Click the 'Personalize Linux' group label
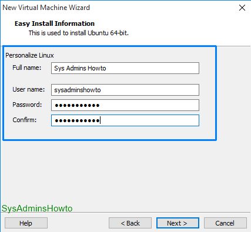This screenshot has height=232, width=251. coord(29,55)
